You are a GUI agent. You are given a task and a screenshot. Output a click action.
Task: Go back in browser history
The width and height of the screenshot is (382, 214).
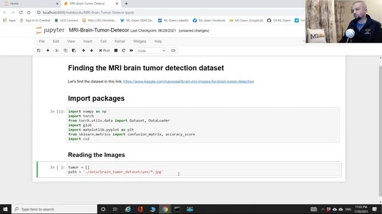(x=5, y=12)
